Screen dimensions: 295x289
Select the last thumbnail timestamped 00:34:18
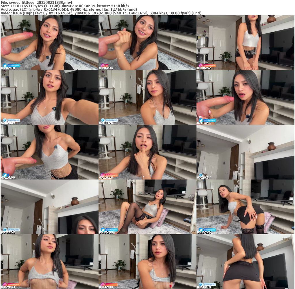click(245, 261)
